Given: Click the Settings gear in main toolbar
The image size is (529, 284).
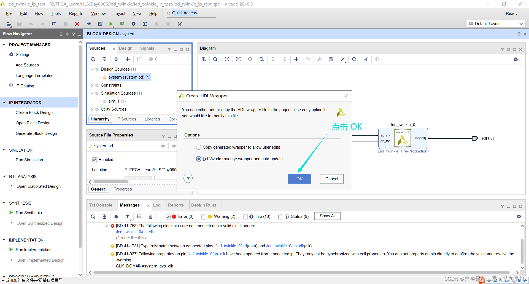Looking at the screenshot, I should pos(133,24).
